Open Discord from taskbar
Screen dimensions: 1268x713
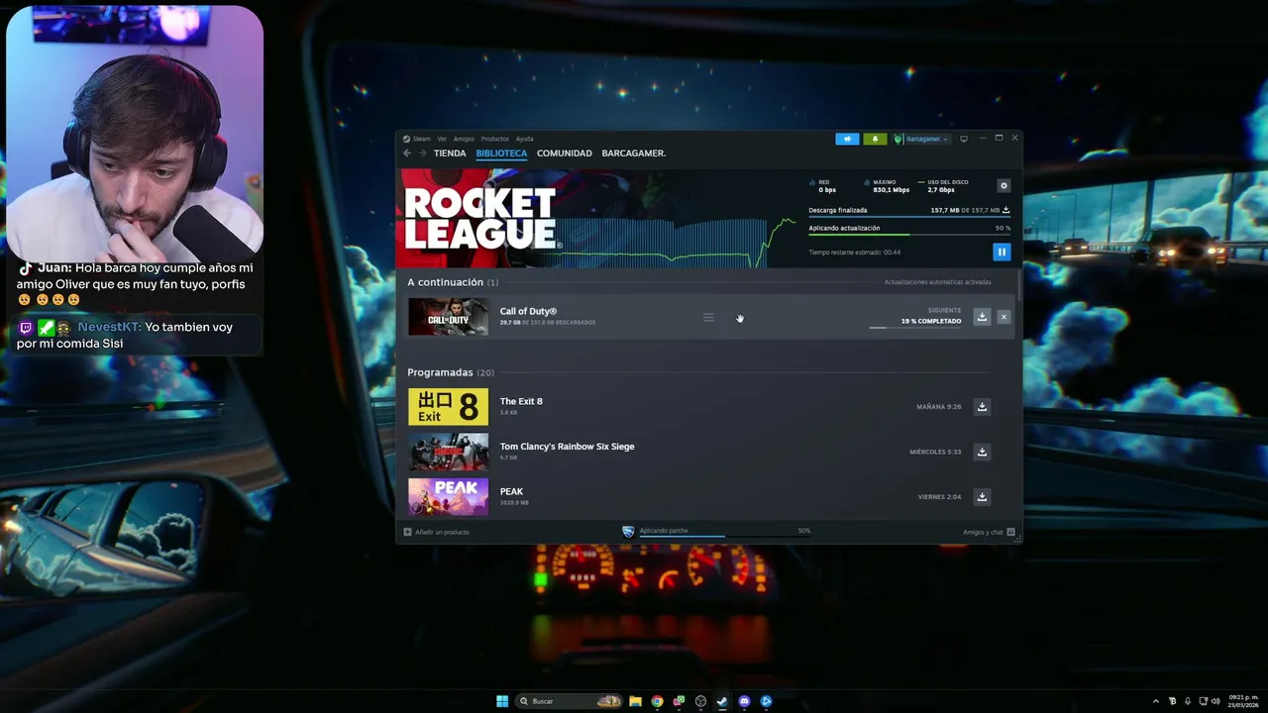[x=744, y=701]
